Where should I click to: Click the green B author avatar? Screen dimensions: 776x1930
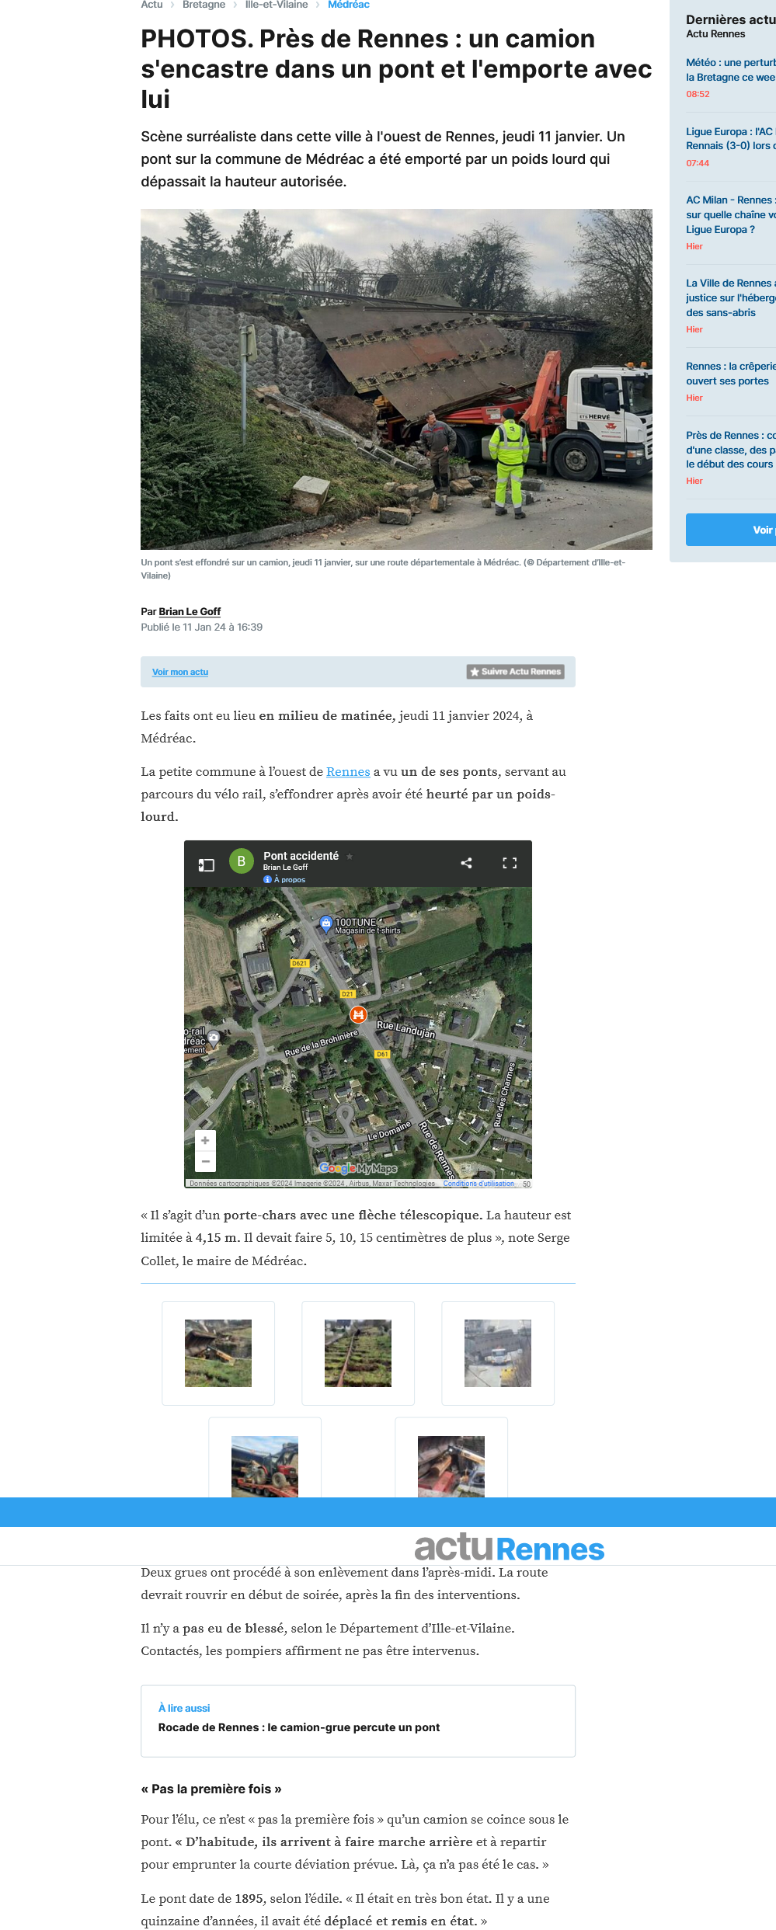coord(242,861)
